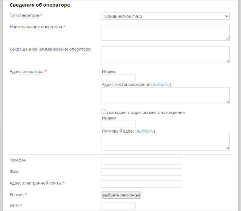Viewport: 241px width, 211px height.
Task: Click выбрать link next to Почтовый адрес
Action: (x=145, y=131)
